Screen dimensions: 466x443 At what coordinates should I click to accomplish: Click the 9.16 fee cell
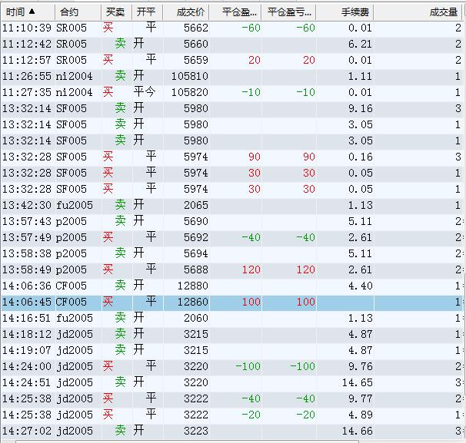pyautogui.click(x=360, y=108)
